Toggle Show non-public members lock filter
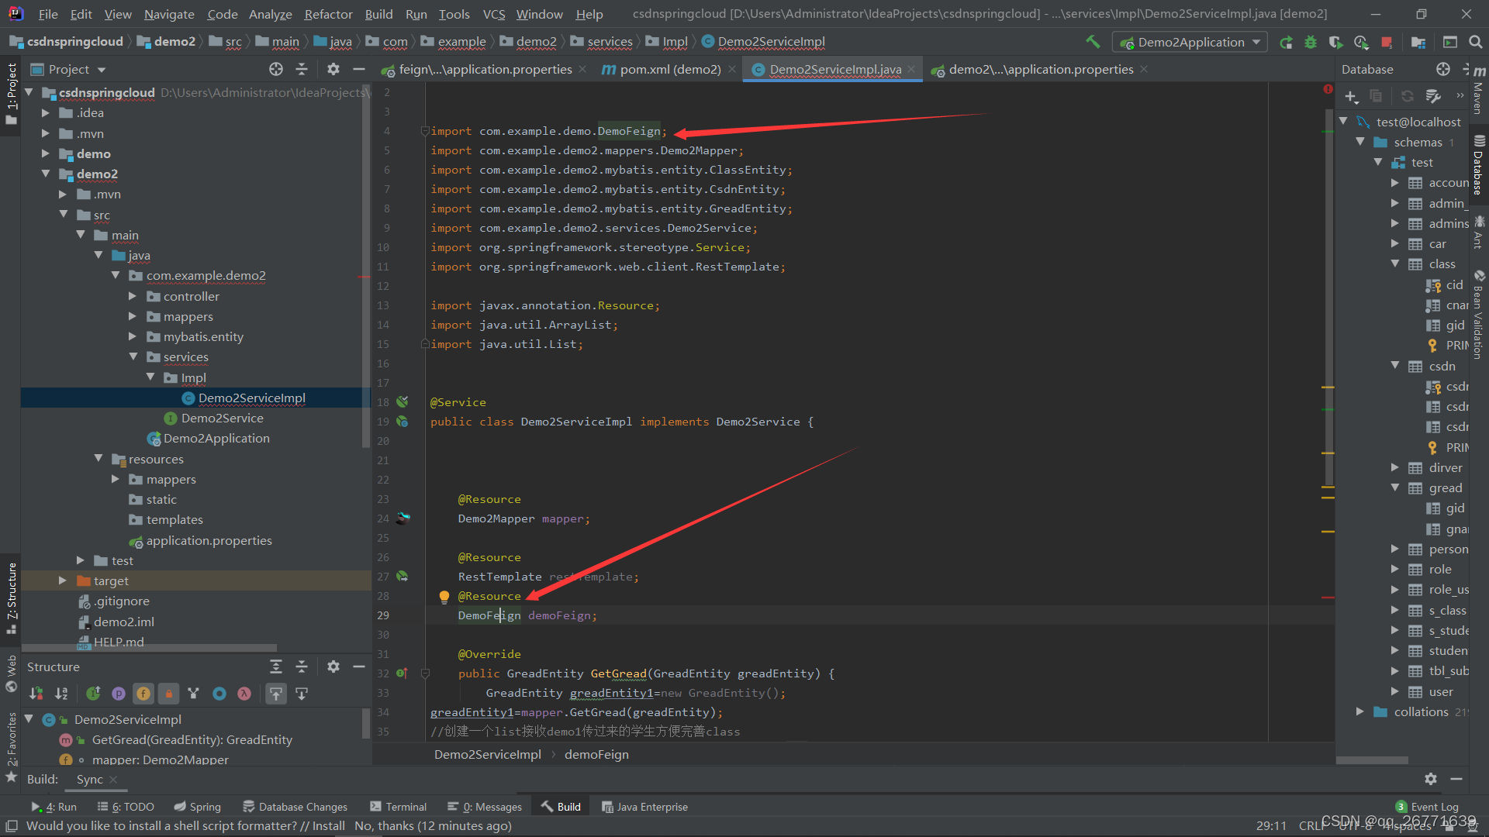Viewport: 1489px width, 837px height. click(168, 694)
